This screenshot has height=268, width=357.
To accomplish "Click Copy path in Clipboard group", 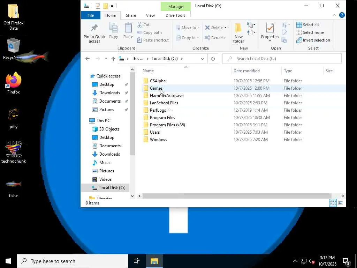I will (x=149, y=32).
